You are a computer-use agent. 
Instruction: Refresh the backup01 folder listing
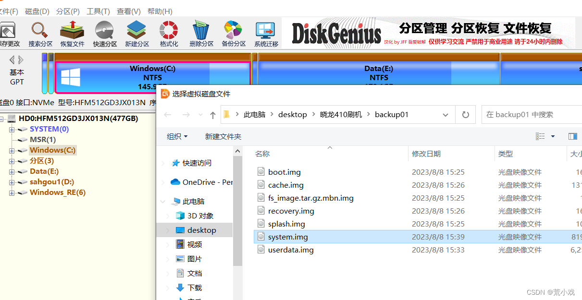pos(465,115)
